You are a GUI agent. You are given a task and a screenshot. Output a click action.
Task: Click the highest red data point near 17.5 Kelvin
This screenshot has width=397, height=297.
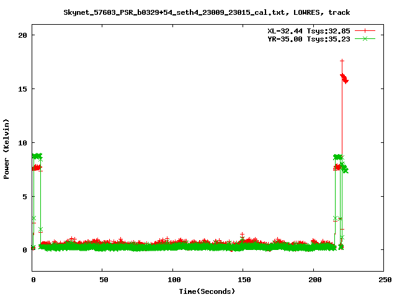pos(342,61)
